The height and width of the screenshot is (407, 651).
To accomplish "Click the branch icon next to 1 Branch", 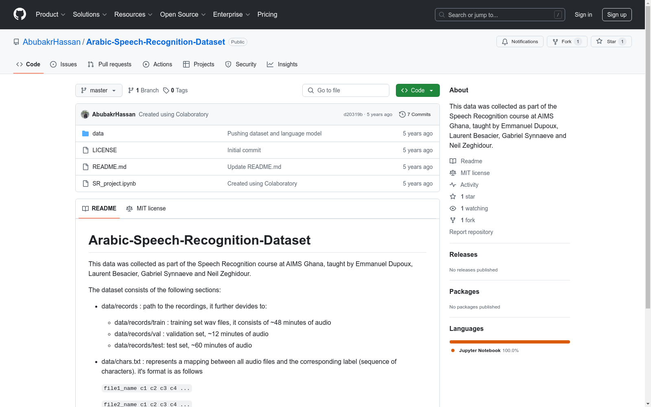I will click(131, 90).
